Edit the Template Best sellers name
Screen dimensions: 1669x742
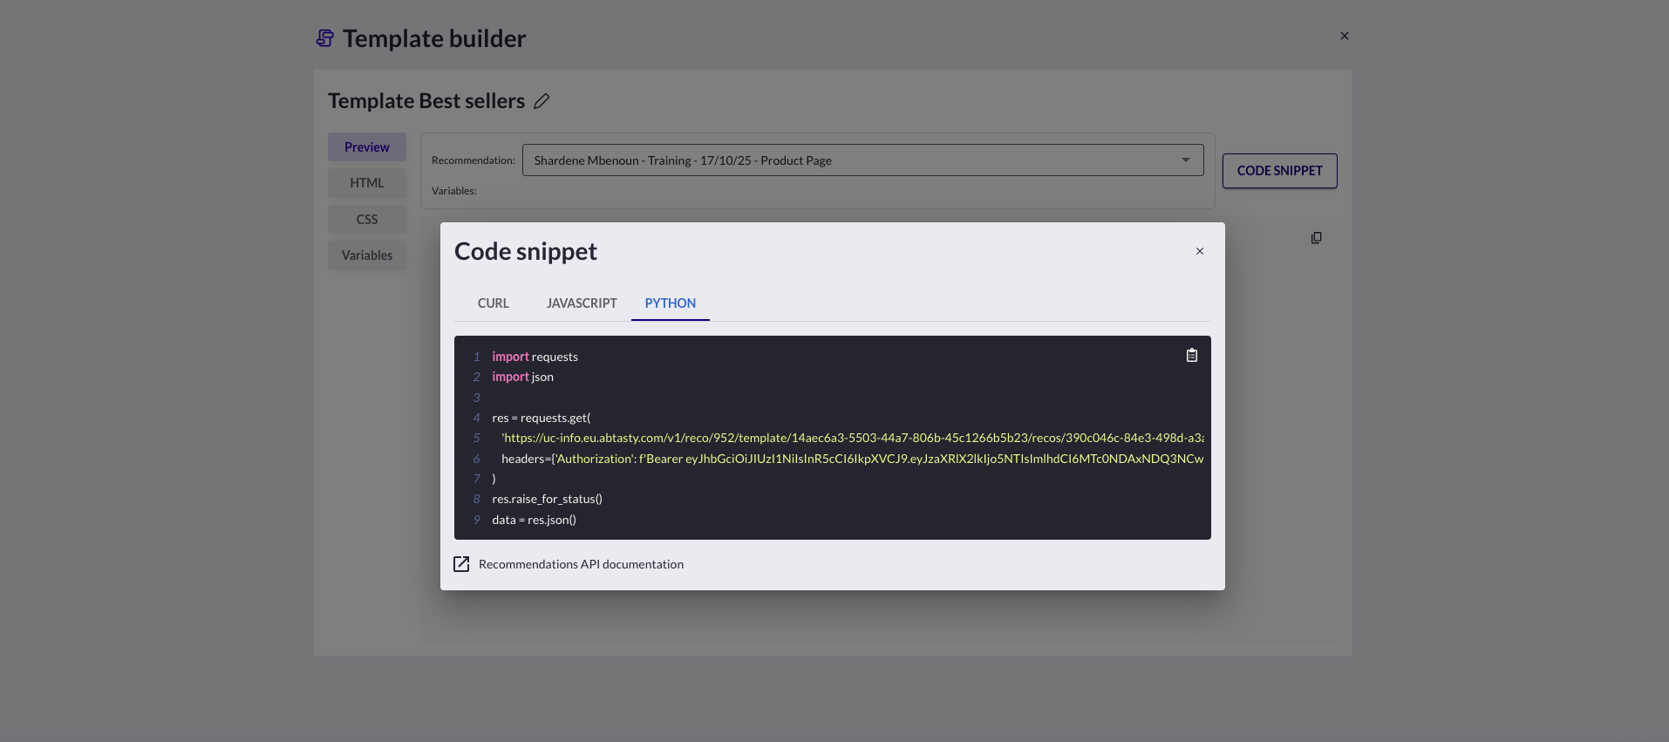[x=542, y=101]
